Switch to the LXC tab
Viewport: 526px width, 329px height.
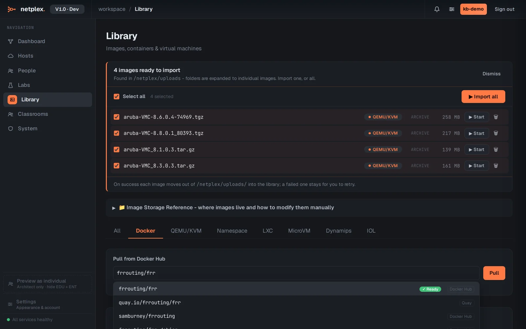pos(268,231)
